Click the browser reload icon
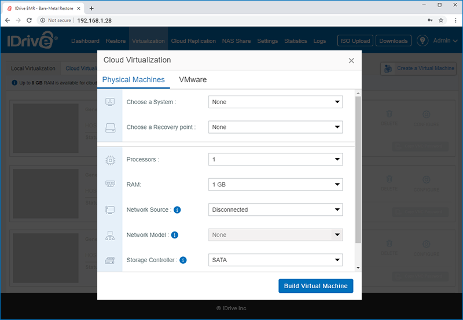The height and width of the screenshot is (320, 463). [x=29, y=20]
